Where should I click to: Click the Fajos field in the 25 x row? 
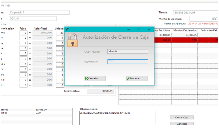point(24,69)
